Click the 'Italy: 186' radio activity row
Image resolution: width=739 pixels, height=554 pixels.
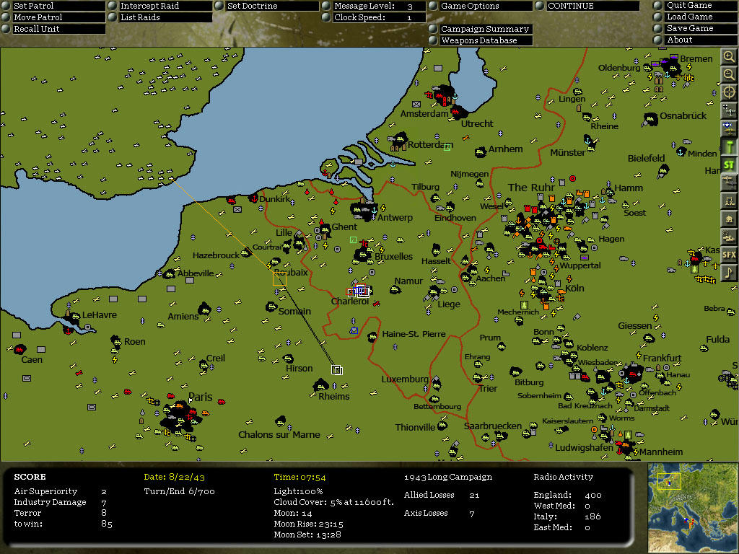coord(567,516)
